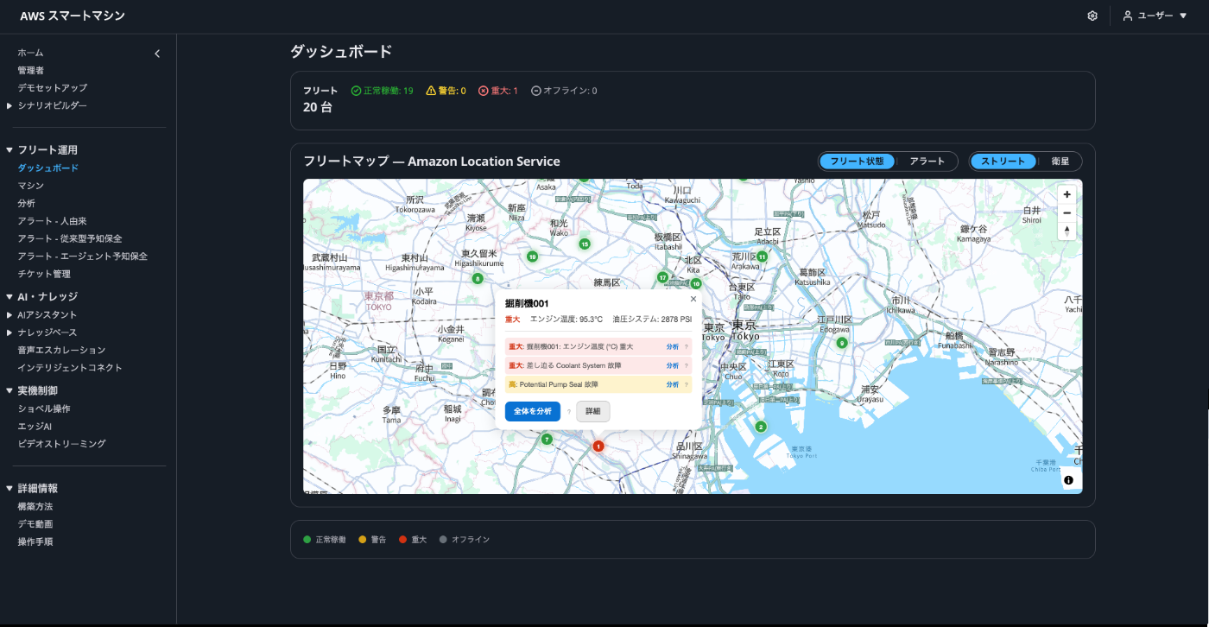The height and width of the screenshot is (627, 1209).
Task: Open the map attribution info icon
Action: coord(1068,480)
